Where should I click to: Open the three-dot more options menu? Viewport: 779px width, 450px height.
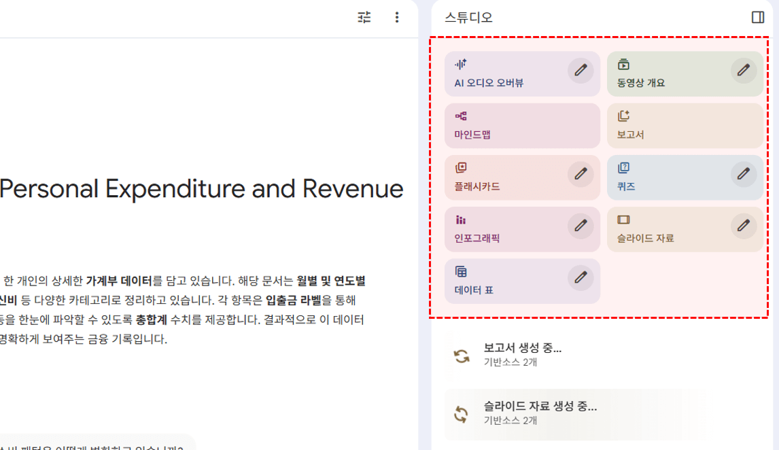coord(397,18)
